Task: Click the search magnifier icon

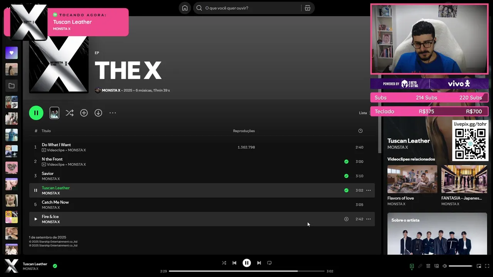Action: click(x=199, y=8)
